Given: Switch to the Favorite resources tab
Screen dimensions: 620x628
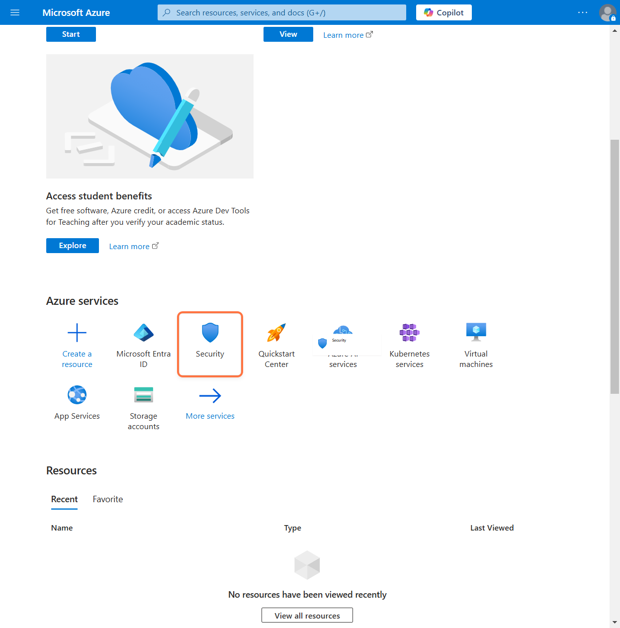Looking at the screenshot, I should click(108, 499).
